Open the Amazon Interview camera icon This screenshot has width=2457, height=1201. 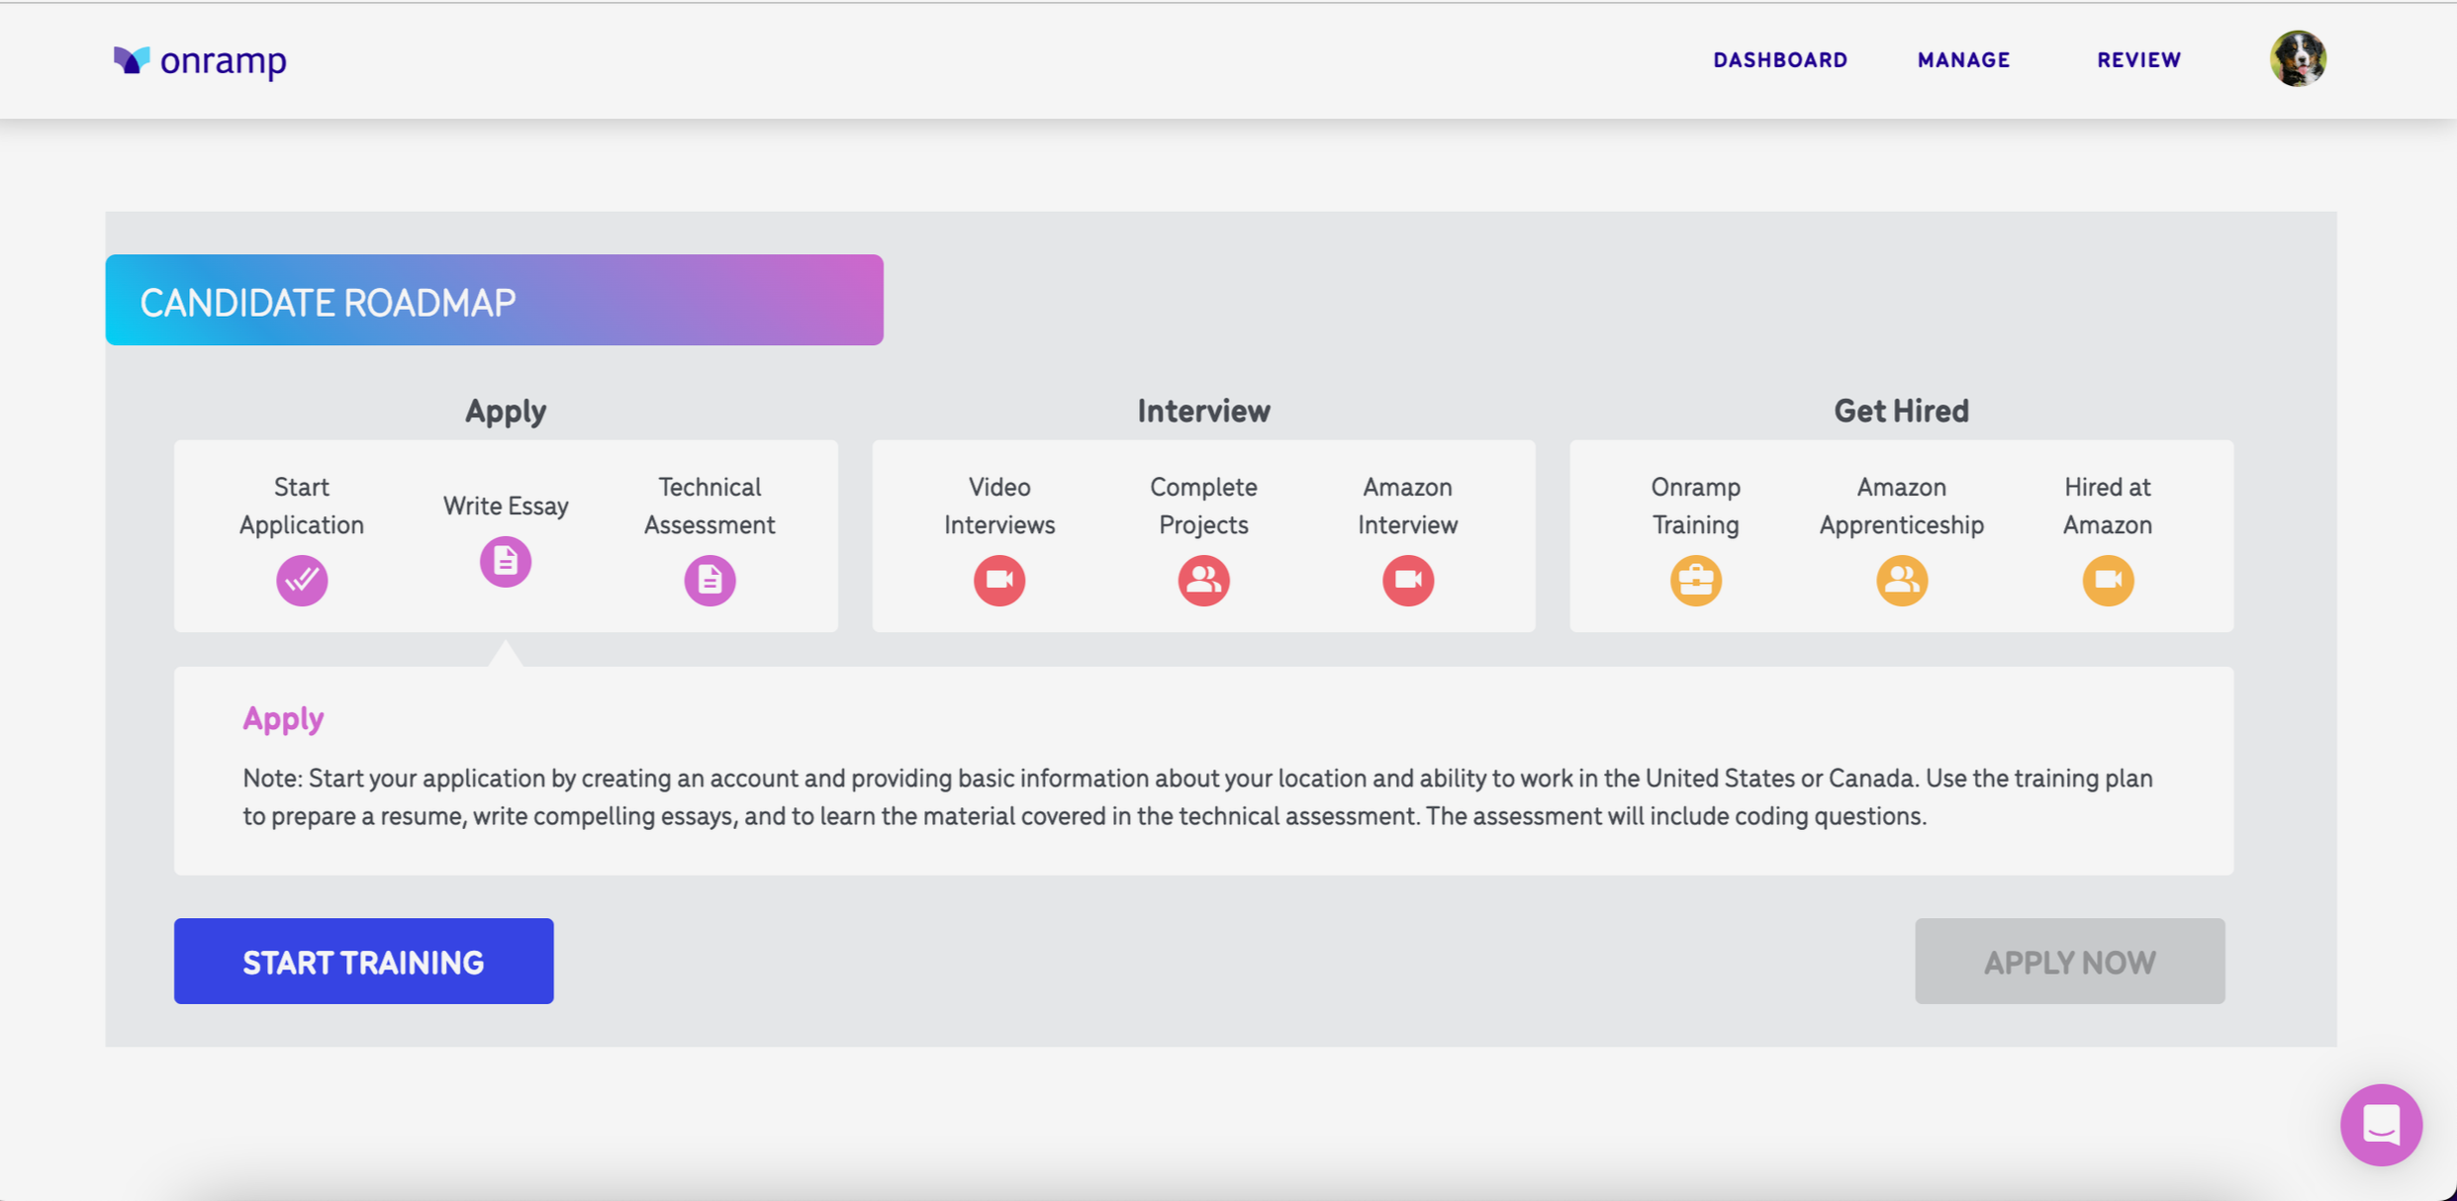1407,580
